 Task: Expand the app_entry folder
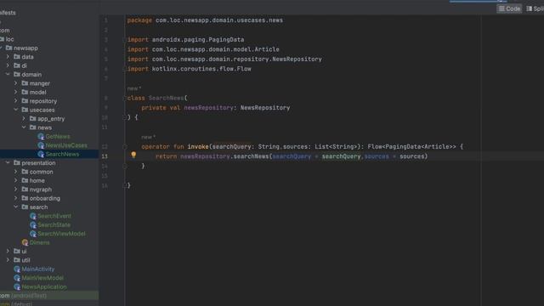click(24, 119)
